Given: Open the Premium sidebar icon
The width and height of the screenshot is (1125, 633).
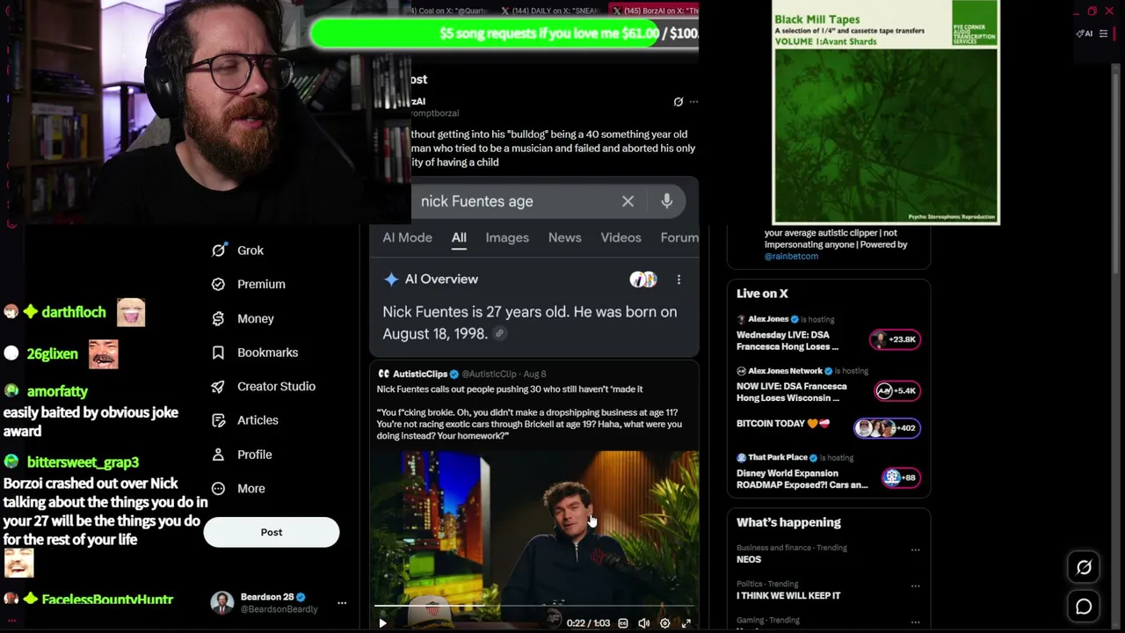Looking at the screenshot, I should pos(218,284).
